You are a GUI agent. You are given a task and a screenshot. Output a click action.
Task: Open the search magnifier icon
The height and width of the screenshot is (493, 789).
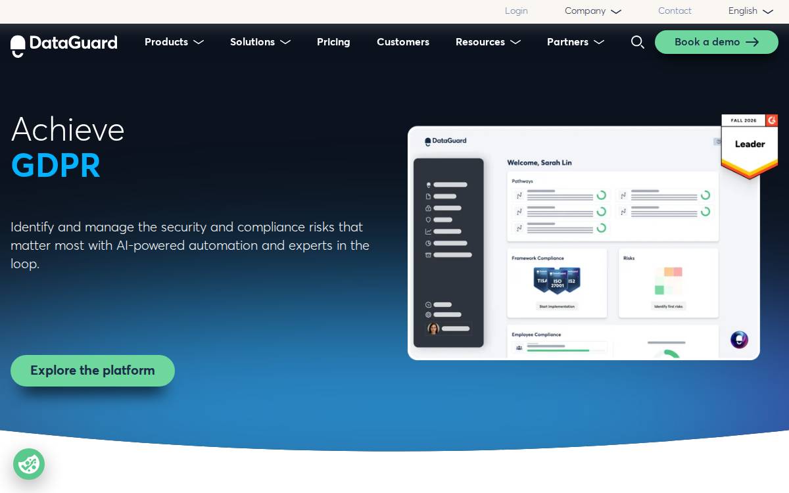pos(637,42)
